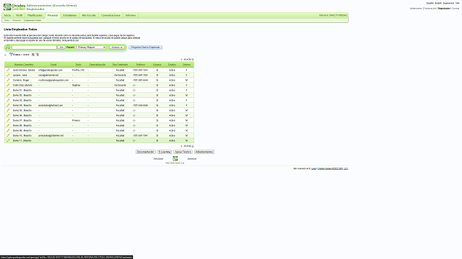Switch the language to English
Viewport: 462px width, 259px height.
point(438,3)
